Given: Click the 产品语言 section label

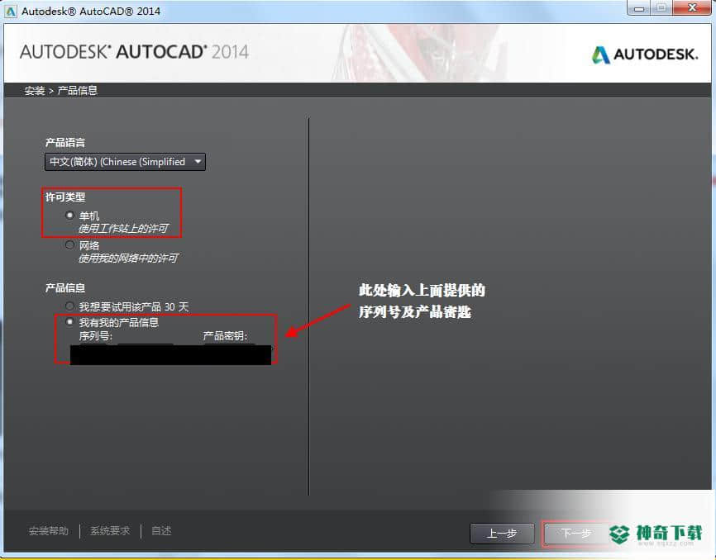Looking at the screenshot, I should 65,143.
